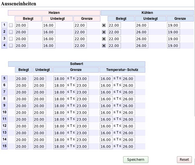Click the Speichern button

click(136, 160)
